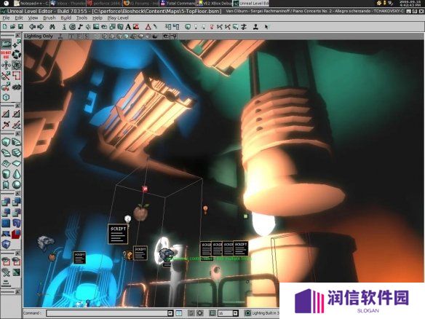Open the music browser note icon
Image resolution: width=425 pixels, height=319 pixels.
pos(80,26)
